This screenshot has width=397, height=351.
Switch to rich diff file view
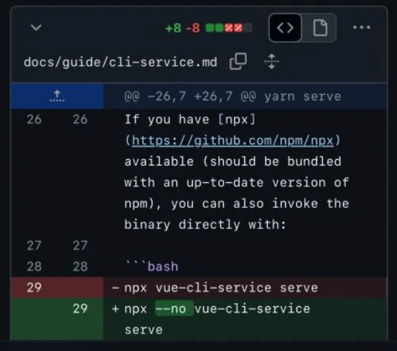(320, 28)
